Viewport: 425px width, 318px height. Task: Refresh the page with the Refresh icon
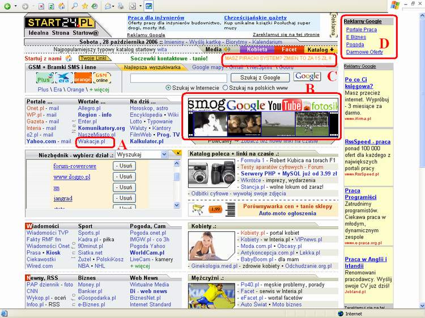pyautogui.click(x=51, y=6)
